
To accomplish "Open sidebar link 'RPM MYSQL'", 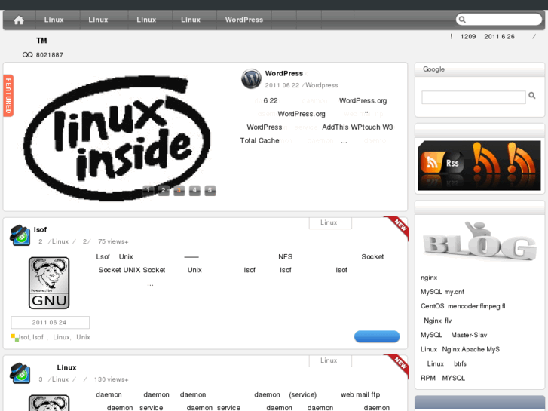I will (x=442, y=378).
